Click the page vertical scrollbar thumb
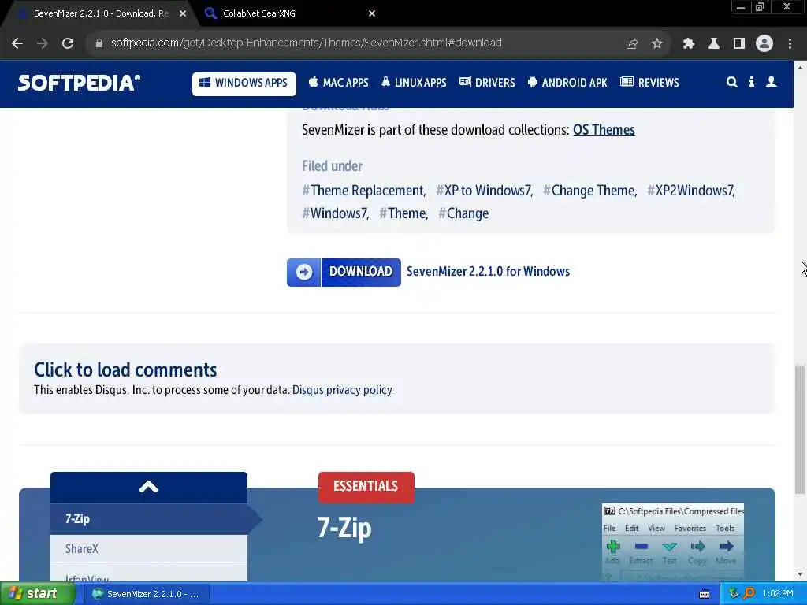807x605 pixels. click(800, 429)
